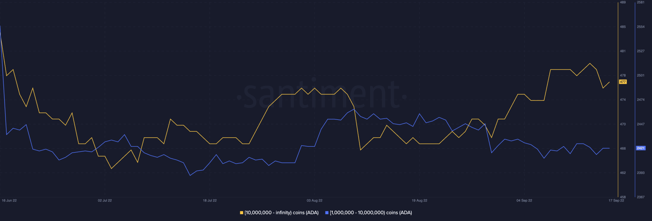Click the 489 tick on yellow axis

tap(623, 3)
